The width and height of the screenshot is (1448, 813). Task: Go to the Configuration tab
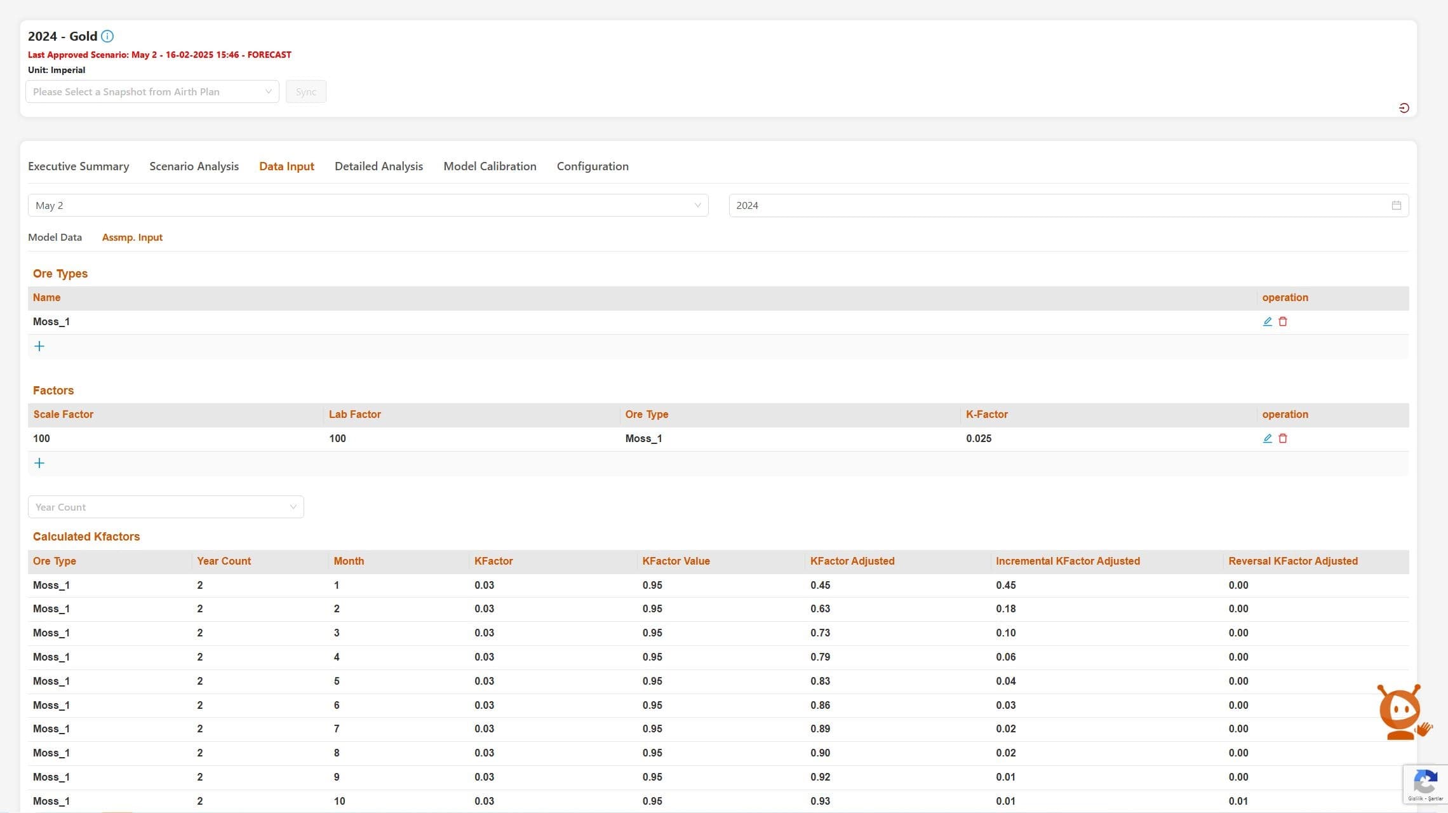click(593, 166)
